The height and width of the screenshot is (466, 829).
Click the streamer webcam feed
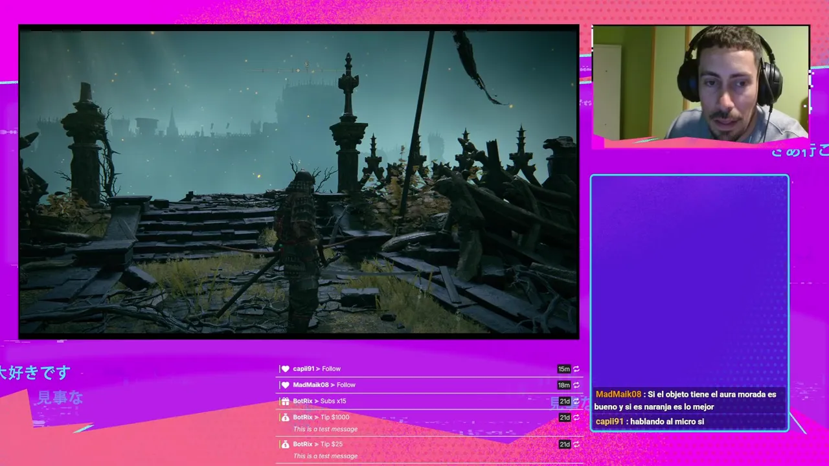coord(701,83)
